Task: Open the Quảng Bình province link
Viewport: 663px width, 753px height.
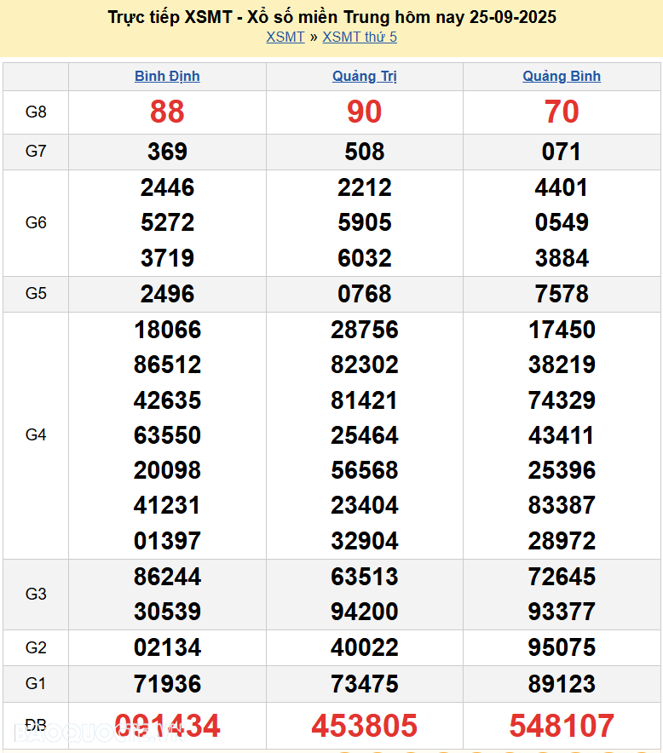Action: pos(562,76)
